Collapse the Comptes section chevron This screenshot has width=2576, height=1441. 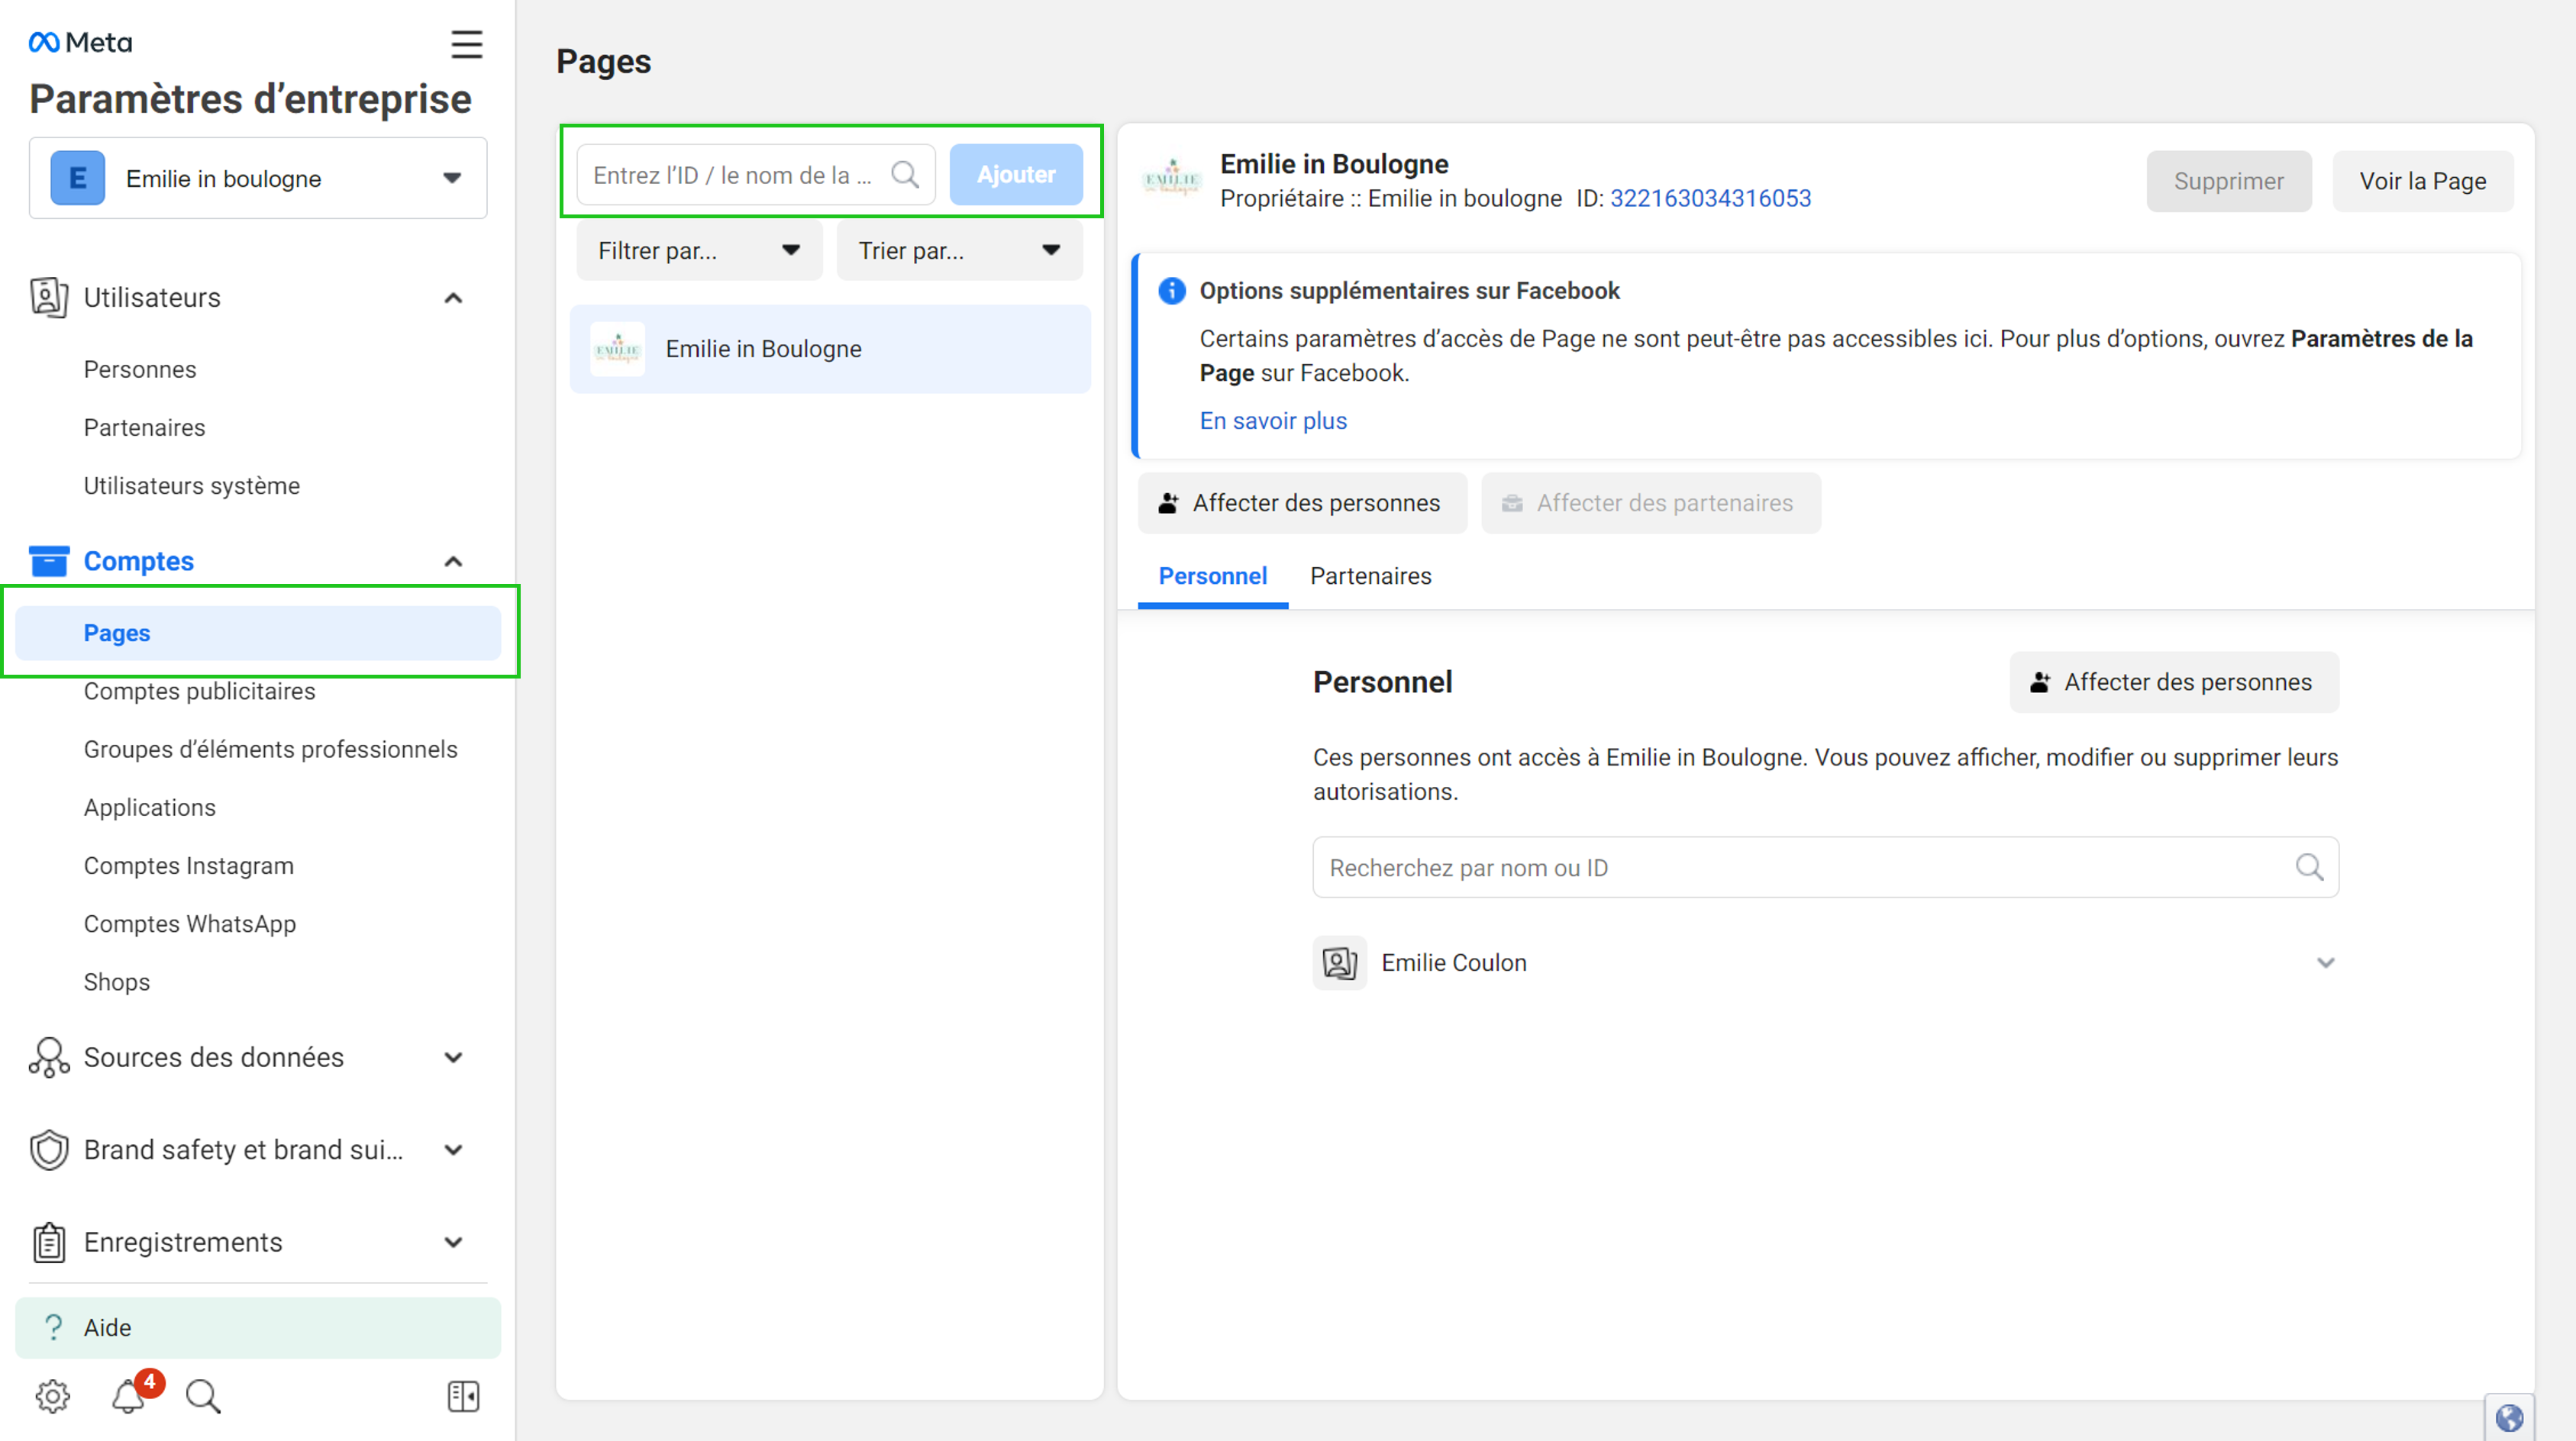tap(453, 562)
